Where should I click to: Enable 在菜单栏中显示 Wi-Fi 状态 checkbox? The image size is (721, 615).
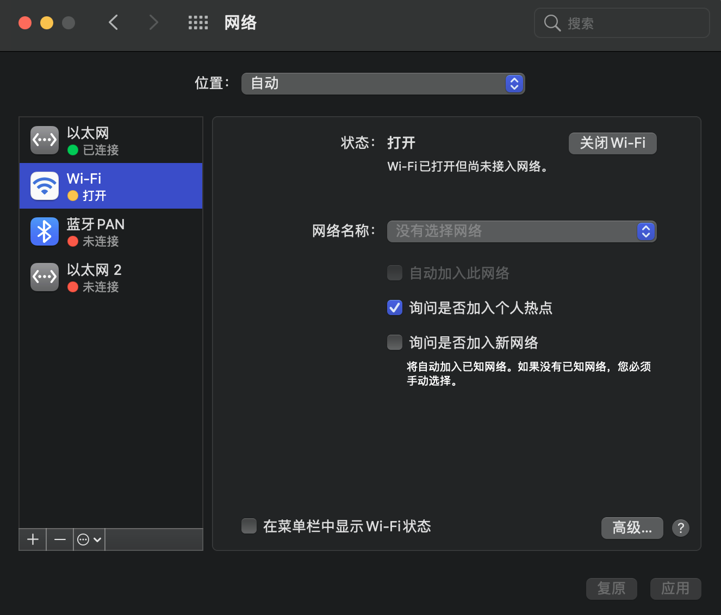[249, 526]
